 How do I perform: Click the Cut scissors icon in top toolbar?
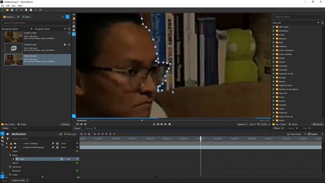tap(21, 10)
